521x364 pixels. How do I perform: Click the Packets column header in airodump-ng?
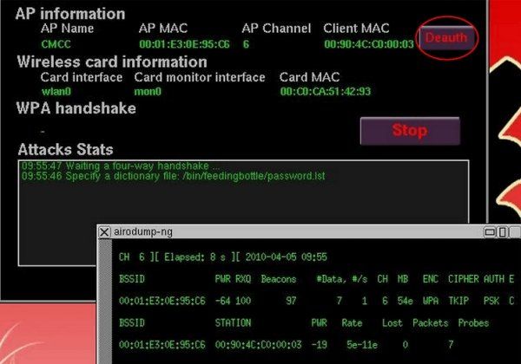point(431,323)
